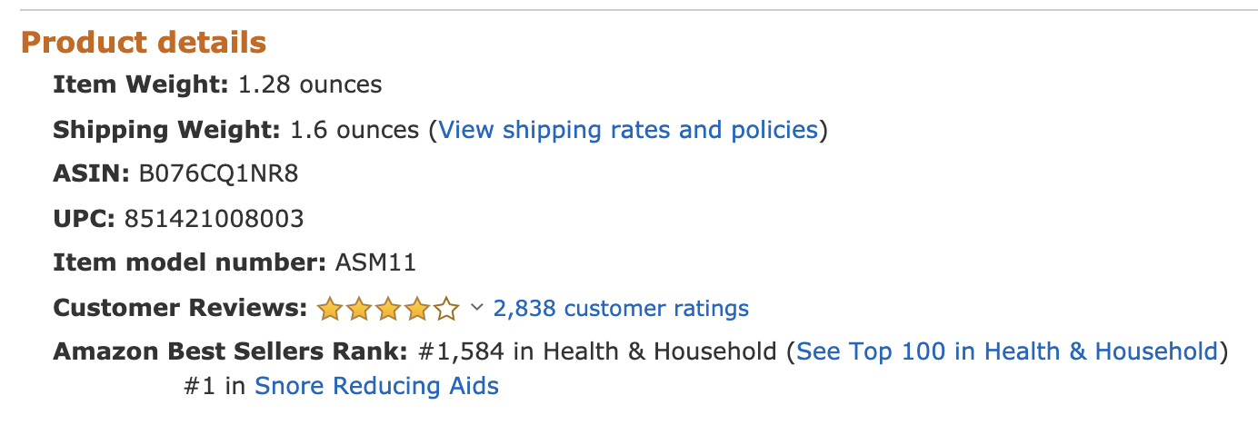See Top 100 in Health & Household
This screenshot has height=425, width=1258.
point(1006,351)
